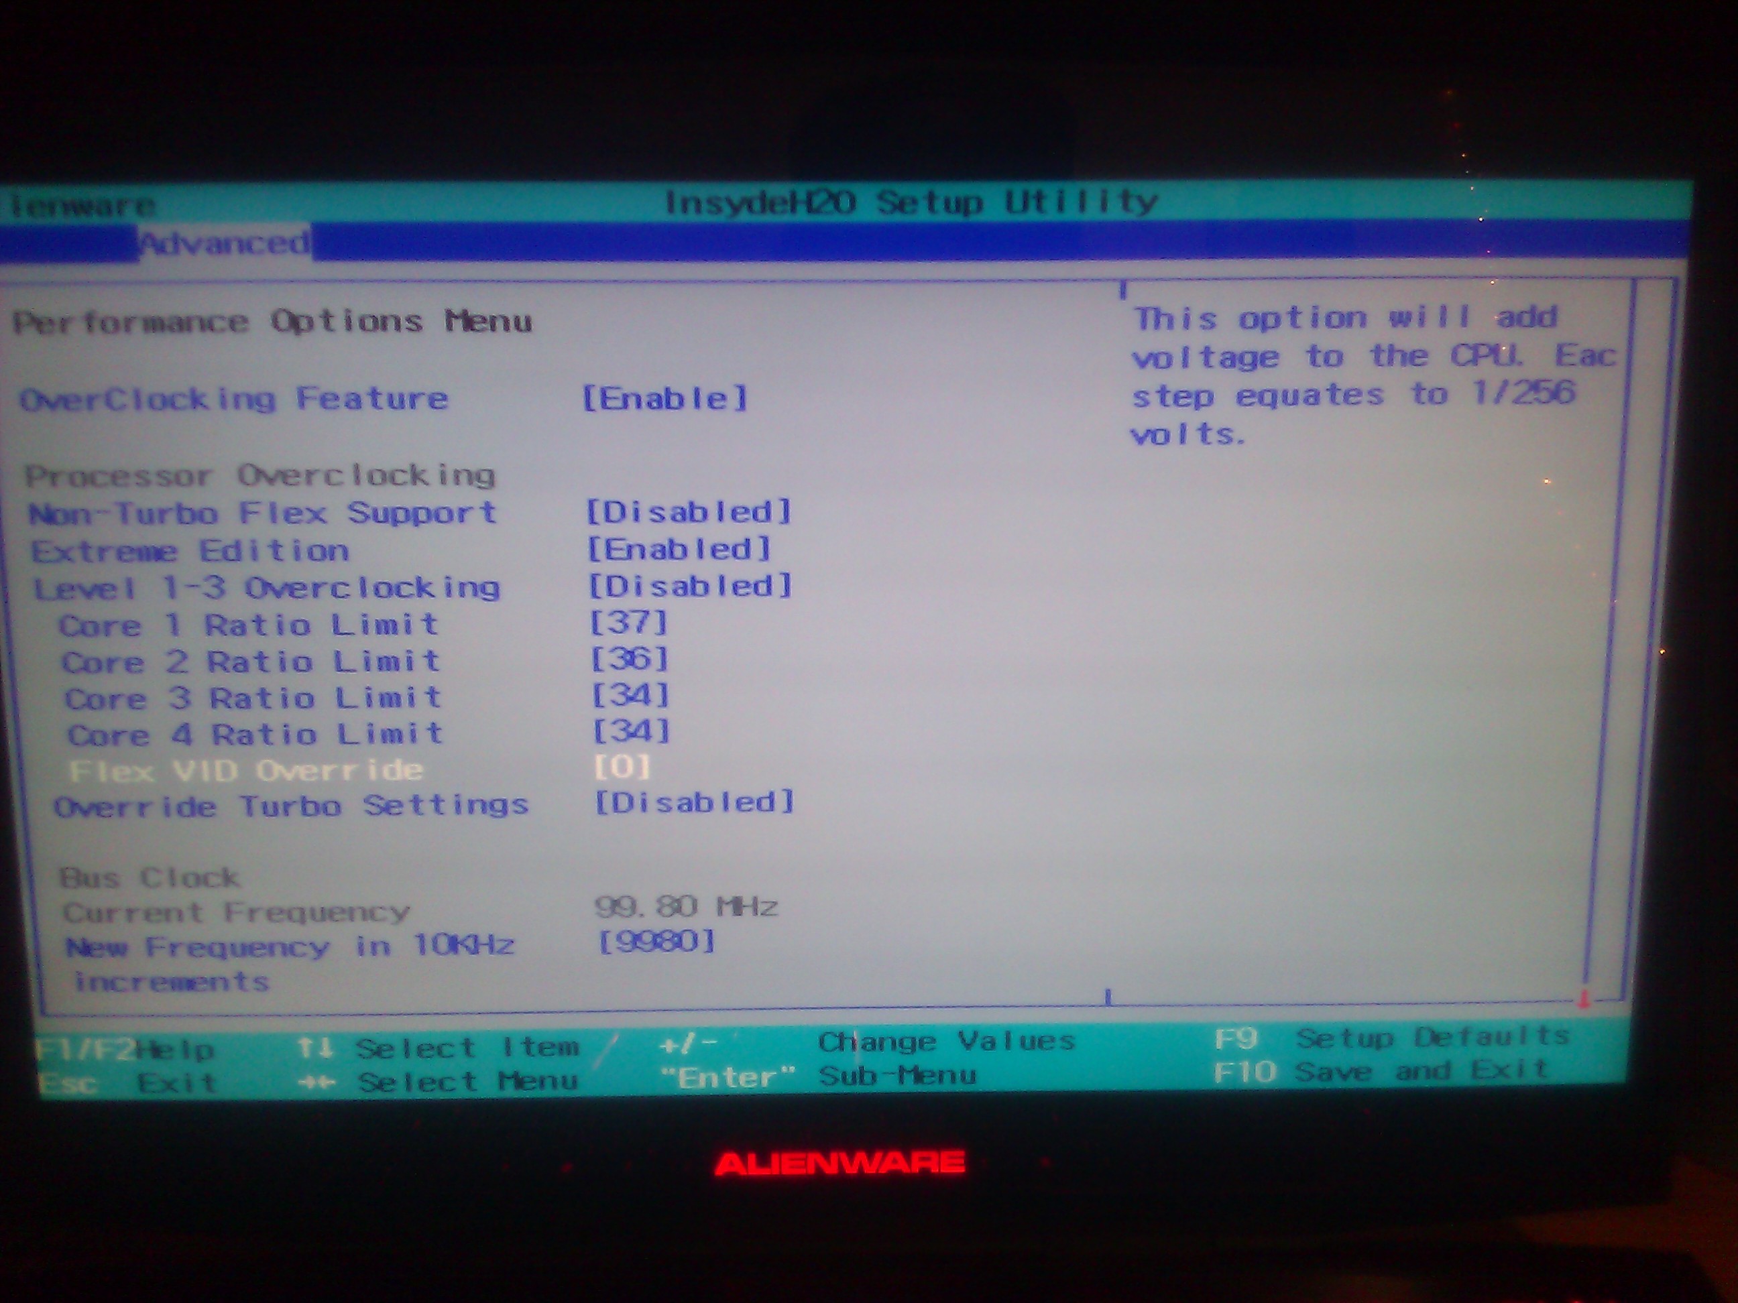Viewport: 1738px width, 1303px height.
Task: Click the Select Item arrows hint
Action: (x=439, y=1047)
